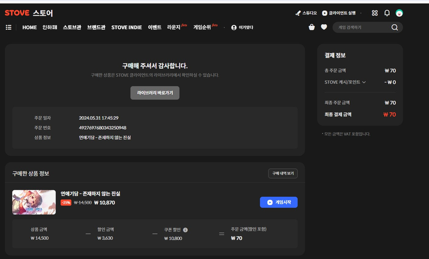Select order date 2024.05.31 17:45:29
Image resolution: width=429 pixels, height=259 pixels.
98,118
